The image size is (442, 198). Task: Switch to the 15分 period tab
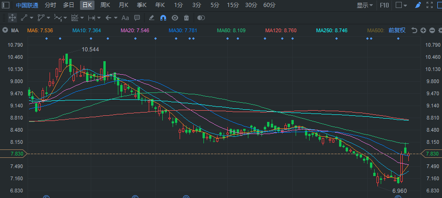coord(233,5)
